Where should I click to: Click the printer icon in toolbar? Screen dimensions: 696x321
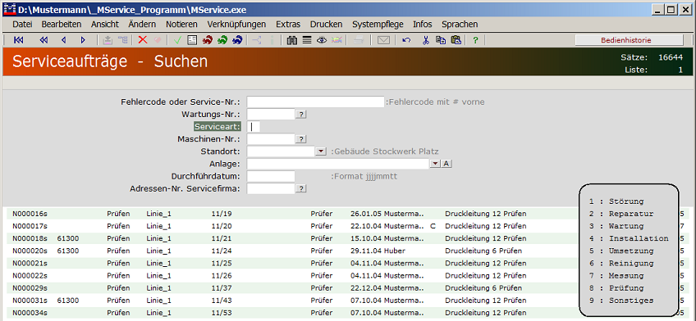359,40
